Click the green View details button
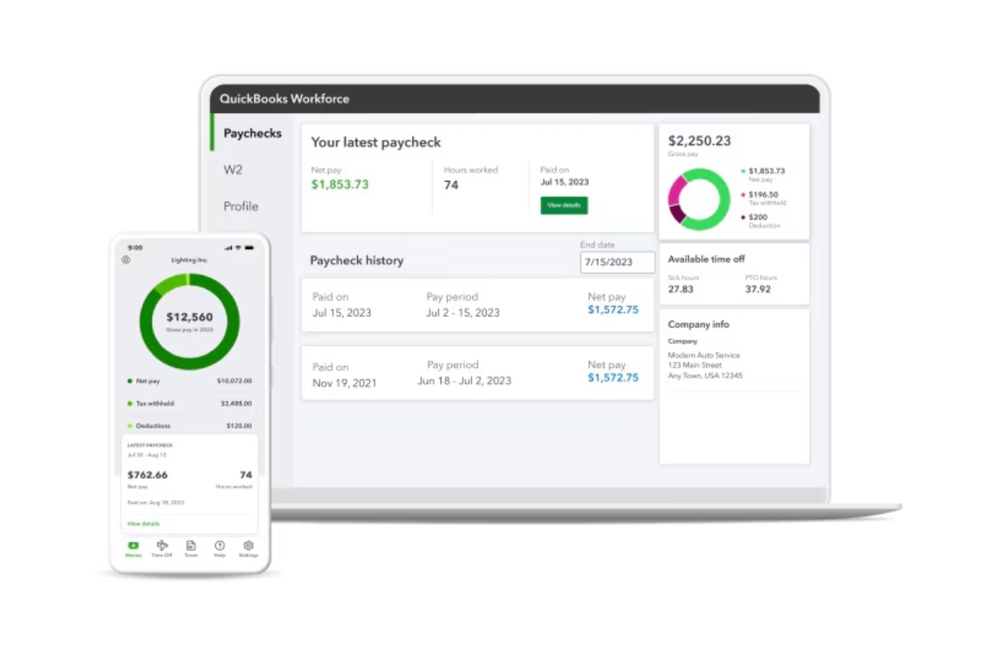Viewport: 996px width, 664px height. tap(564, 205)
